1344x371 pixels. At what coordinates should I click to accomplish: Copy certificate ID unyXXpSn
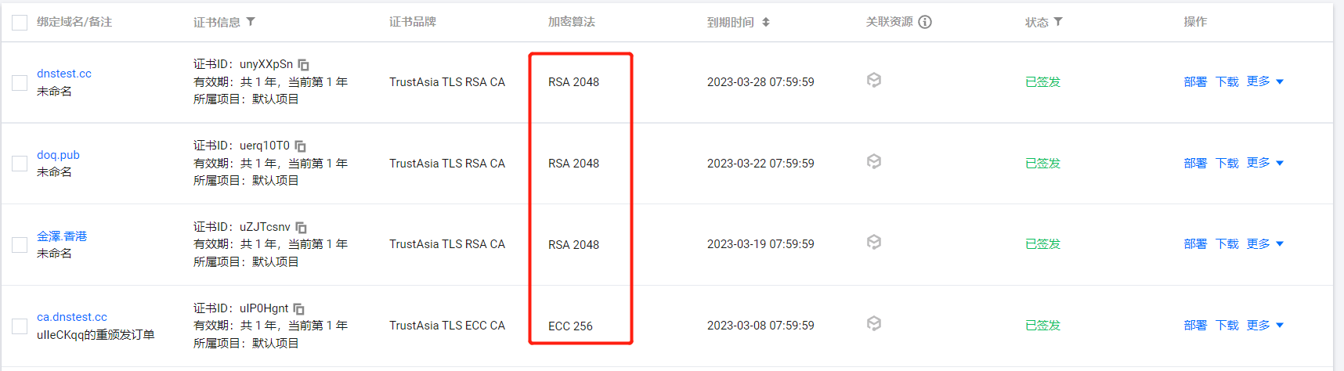click(x=304, y=65)
